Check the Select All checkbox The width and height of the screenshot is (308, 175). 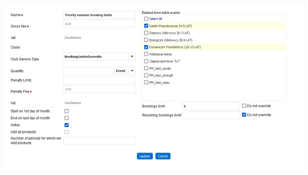(x=146, y=19)
